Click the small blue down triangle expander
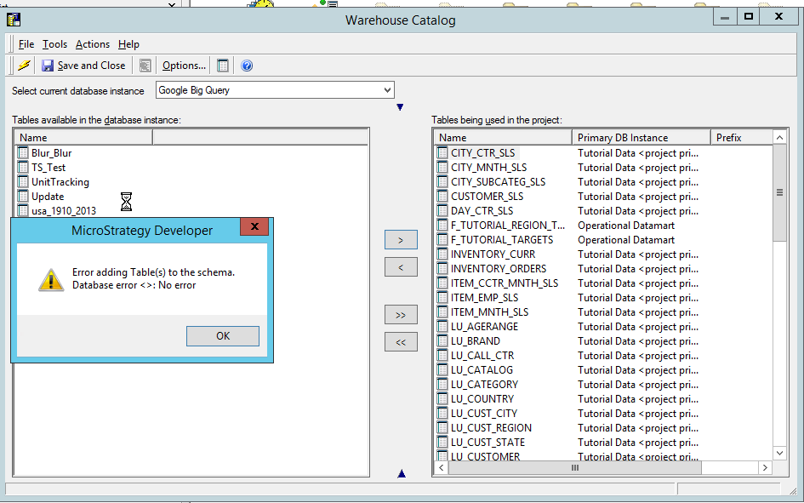The image size is (804, 503). (401, 107)
